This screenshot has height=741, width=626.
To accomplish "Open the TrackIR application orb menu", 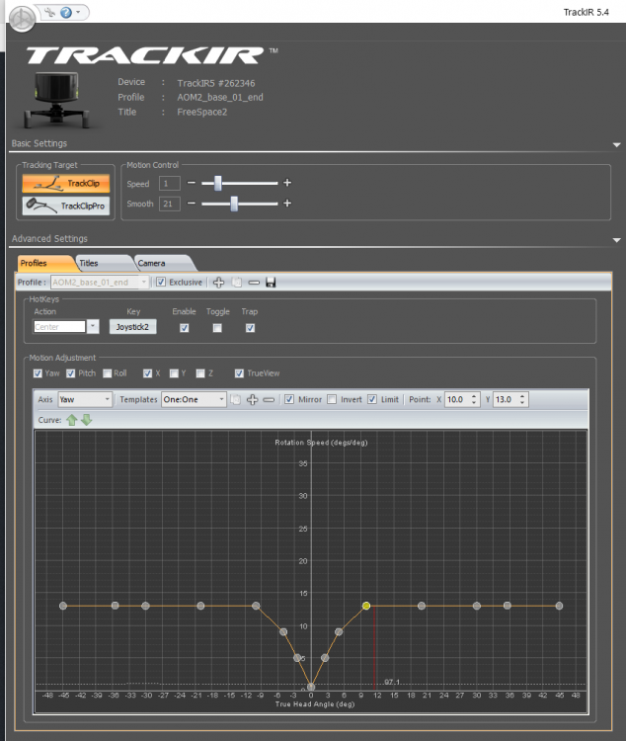I will (x=22, y=19).
